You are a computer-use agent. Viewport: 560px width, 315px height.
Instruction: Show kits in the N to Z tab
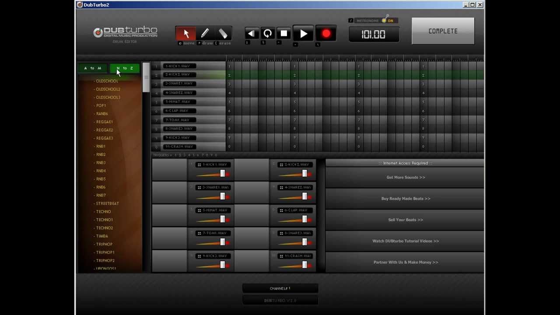[x=125, y=68]
